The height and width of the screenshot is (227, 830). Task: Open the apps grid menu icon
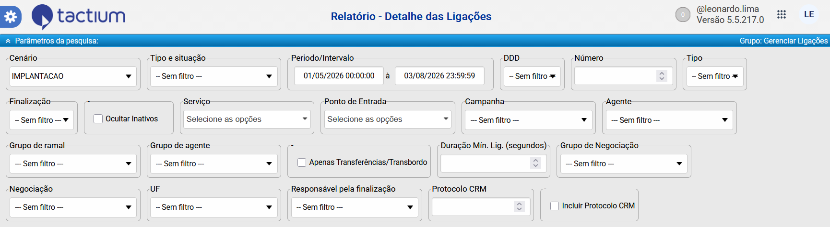tap(782, 14)
